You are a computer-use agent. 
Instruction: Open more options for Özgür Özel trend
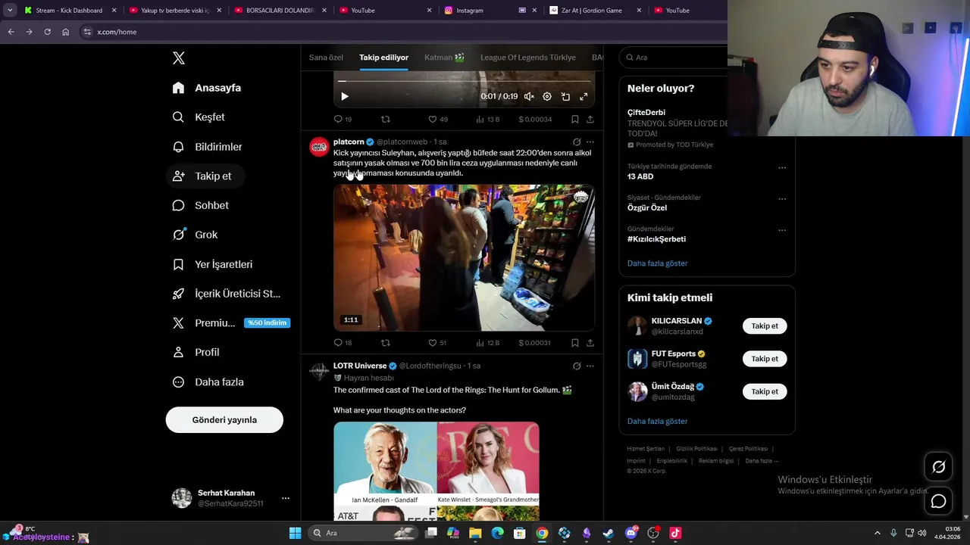point(782,199)
